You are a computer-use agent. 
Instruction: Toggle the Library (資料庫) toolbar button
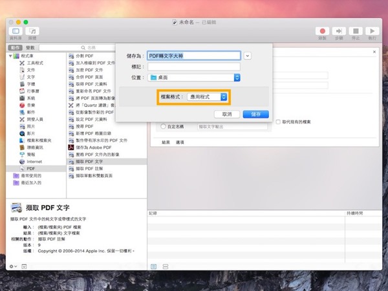click(16, 31)
